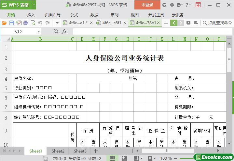Click the save icon in toolbar
This screenshot has height=161, width=234.
[11, 23]
